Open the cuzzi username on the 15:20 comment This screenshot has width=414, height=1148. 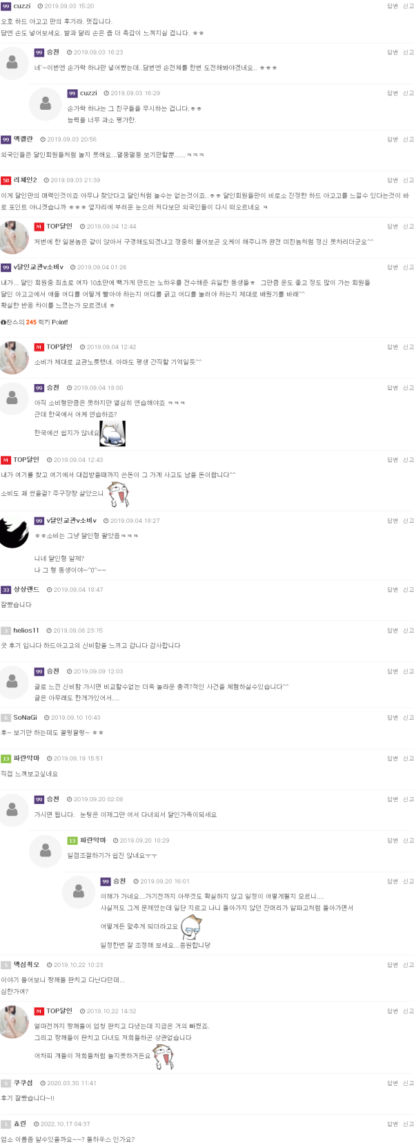(x=22, y=6)
